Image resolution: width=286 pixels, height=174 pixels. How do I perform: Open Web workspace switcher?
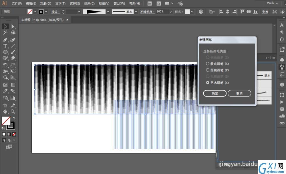(x=273, y=3)
